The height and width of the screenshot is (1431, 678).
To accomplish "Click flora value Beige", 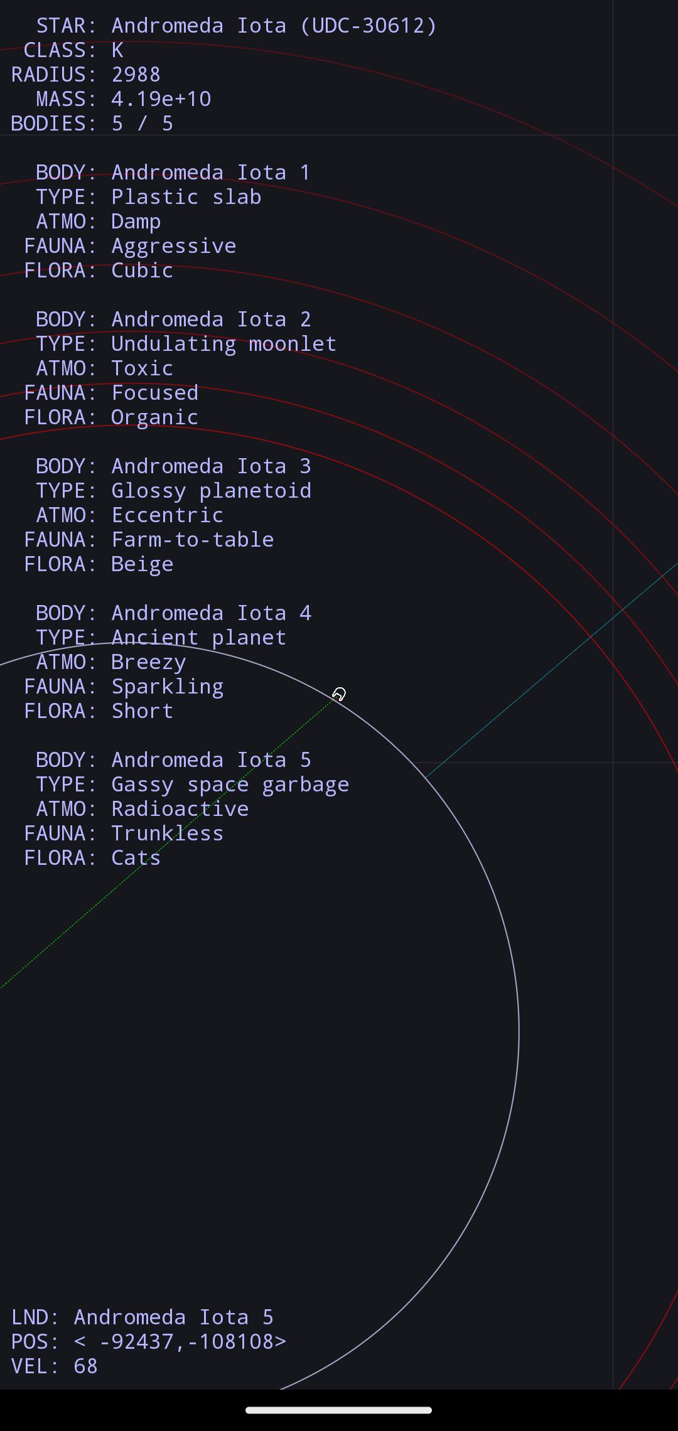I will pyautogui.click(x=143, y=564).
